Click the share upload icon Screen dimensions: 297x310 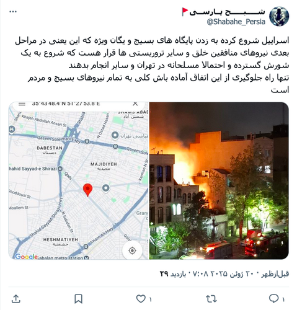pyautogui.click(x=16, y=299)
